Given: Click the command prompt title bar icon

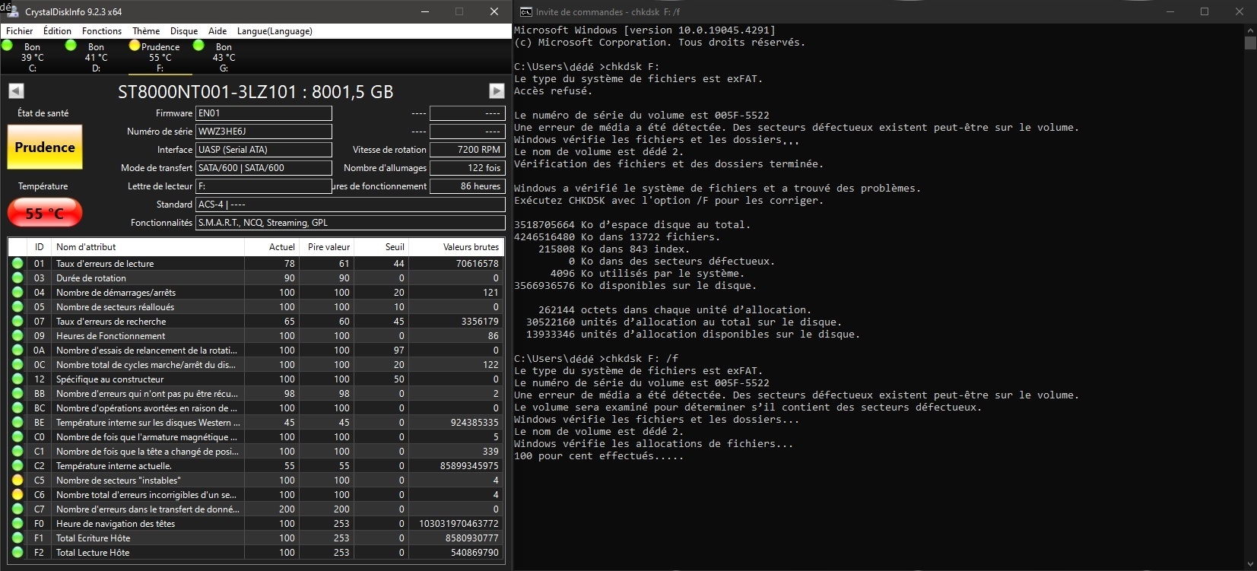Looking at the screenshot, I should 526,11.
